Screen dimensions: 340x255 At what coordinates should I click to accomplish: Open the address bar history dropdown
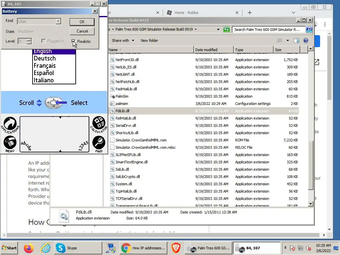pyautogui.click(x=218, y=30)
